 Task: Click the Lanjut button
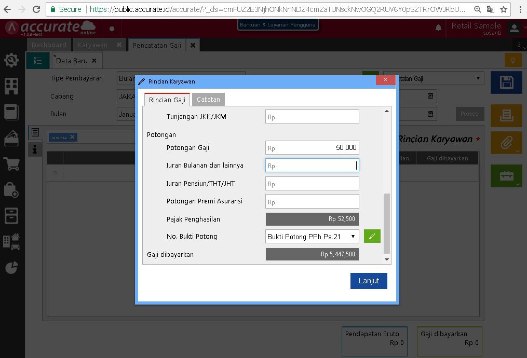[369, 281]
